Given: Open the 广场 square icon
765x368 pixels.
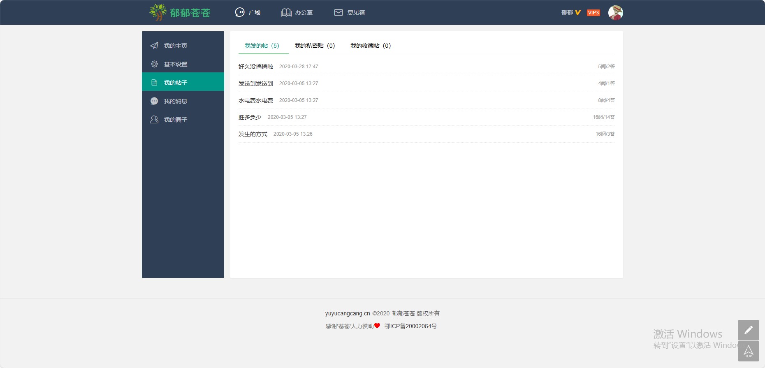Looking at the screenshot, I should pyautogui.click(x=240, y=12).
